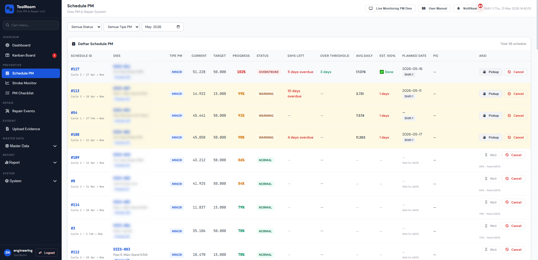
Task: Open the User Manual book icon
Action: (x=424, y=8)
